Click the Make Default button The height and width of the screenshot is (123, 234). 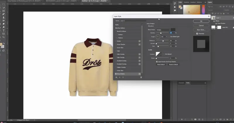click(161, 64)
